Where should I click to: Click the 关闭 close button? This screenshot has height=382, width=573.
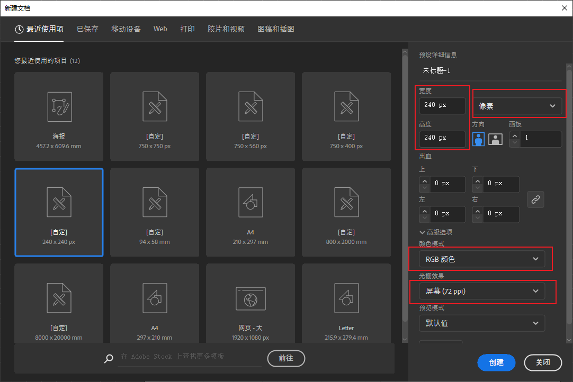pos(543,362)
